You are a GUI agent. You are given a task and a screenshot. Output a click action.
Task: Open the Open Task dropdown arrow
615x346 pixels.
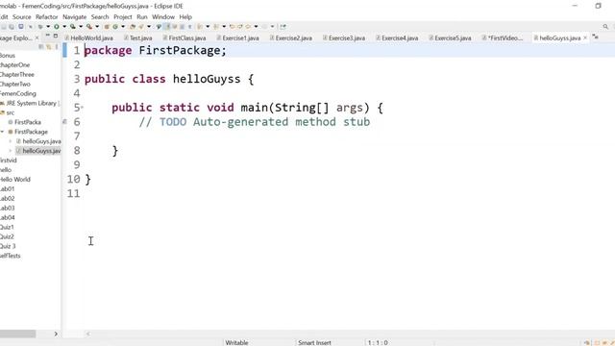tap(149, 27)
